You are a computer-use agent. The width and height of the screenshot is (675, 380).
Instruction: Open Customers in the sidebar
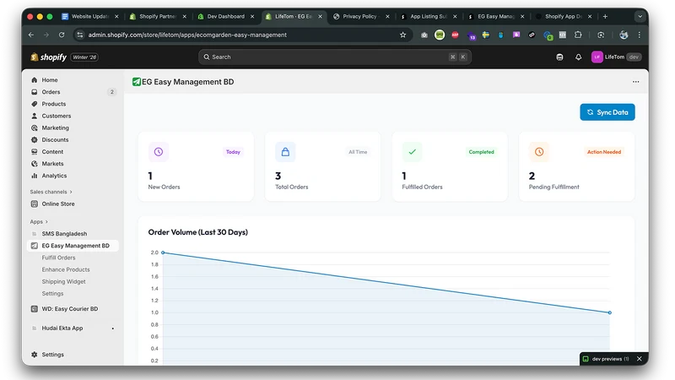pos(56,116)
